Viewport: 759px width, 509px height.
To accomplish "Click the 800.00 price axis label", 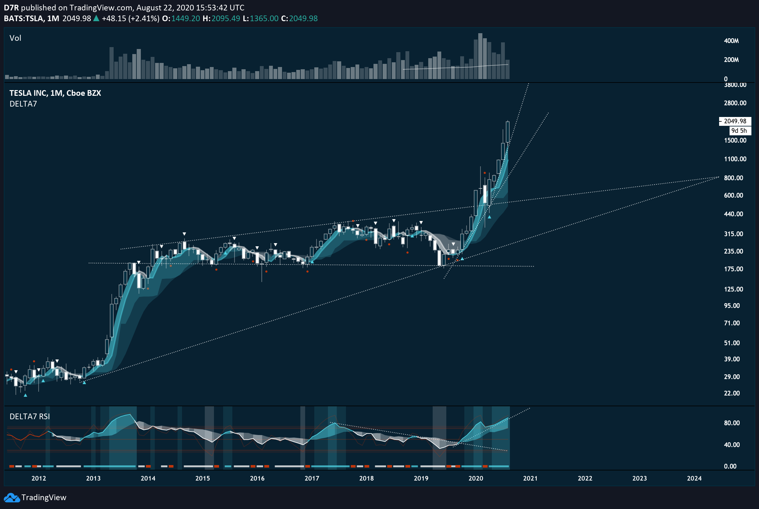I will (733, 178).
